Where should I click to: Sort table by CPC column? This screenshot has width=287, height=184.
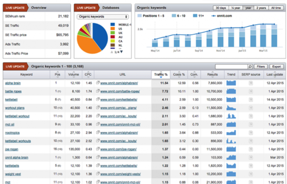[88, 74]
